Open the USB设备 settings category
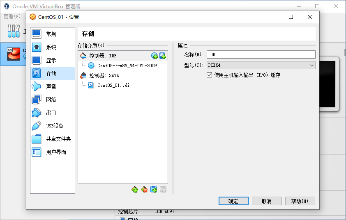 pos(53,126)
